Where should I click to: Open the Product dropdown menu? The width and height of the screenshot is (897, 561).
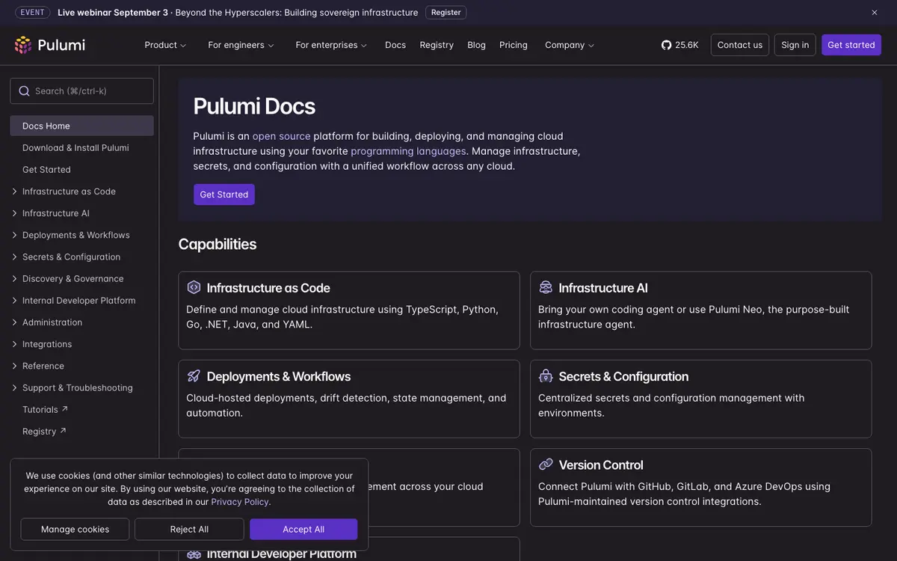coord(165,45)
